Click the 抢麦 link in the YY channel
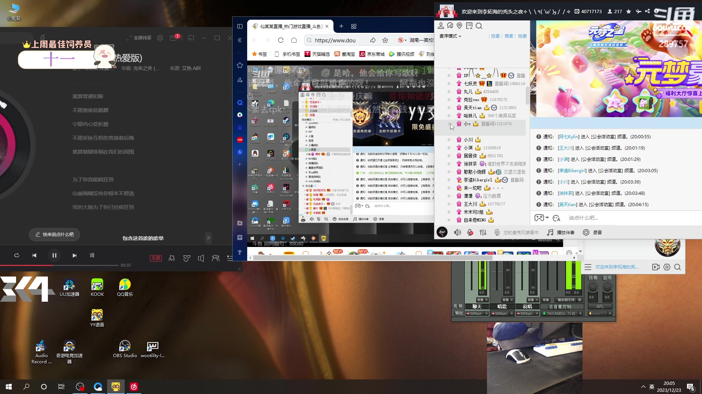This screenshot has width=702, height=394. point(522,36)
